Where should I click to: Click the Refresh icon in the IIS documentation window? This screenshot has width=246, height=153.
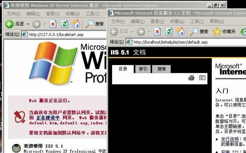coord(168,31)
